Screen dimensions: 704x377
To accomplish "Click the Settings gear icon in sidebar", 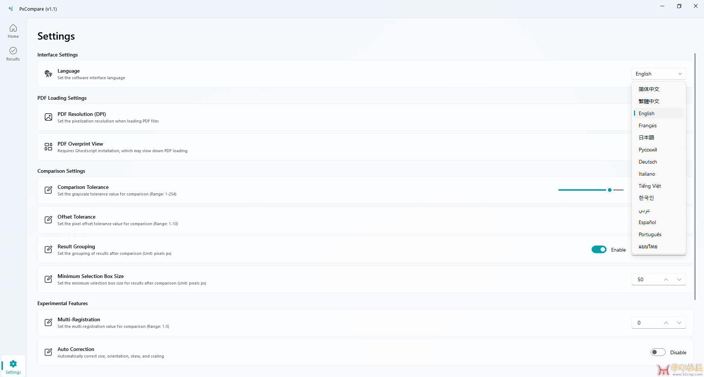I will click(x=13, y=364).
